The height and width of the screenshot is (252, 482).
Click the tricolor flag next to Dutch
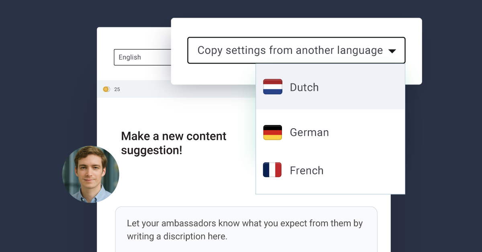click(272, 87)
